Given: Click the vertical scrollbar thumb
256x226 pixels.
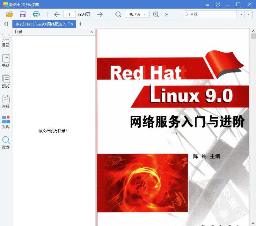Looking at the screenshot, I should pyautogui.click(x=253, y=36).
